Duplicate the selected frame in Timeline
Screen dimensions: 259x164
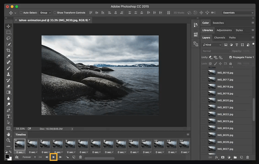pyautogui.click(x=74, y=157)
